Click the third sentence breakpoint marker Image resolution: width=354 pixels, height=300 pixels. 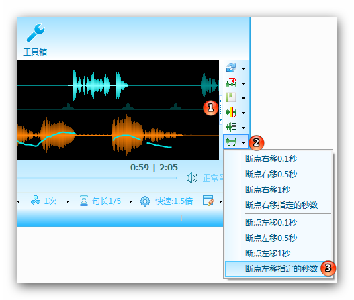coord(175,107)
